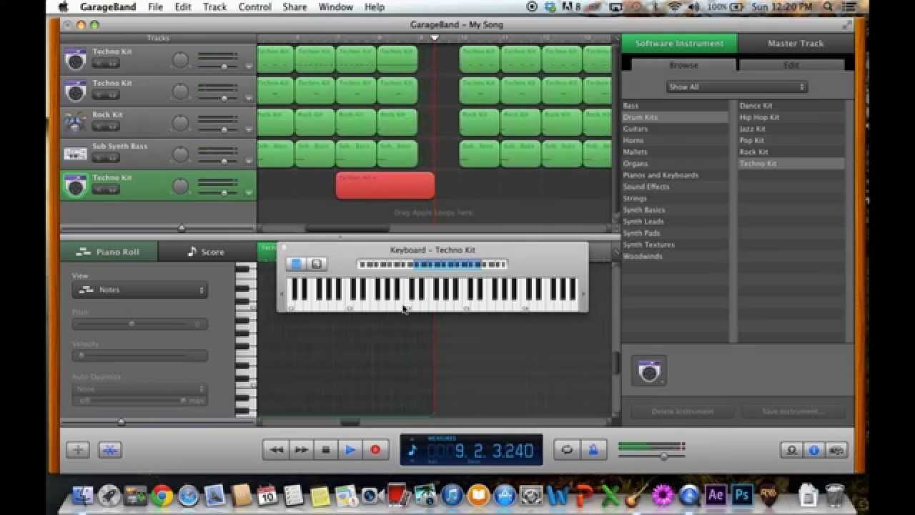915x515 pixels.
Task: Rewind playback with the back button
Action: [x=276, y=450]
